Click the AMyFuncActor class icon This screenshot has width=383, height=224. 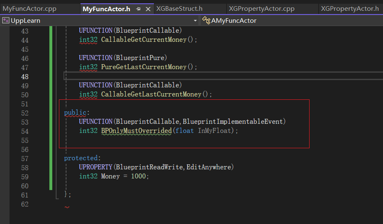point(206,20)
